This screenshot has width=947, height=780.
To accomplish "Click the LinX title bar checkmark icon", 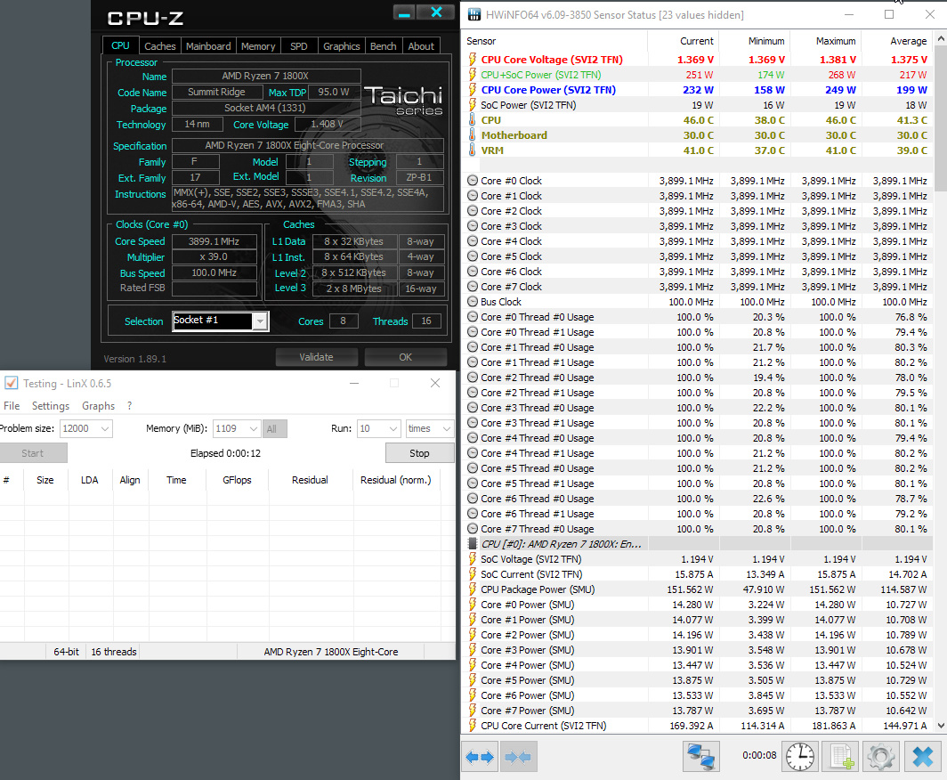I will click(x=11, y=383).
